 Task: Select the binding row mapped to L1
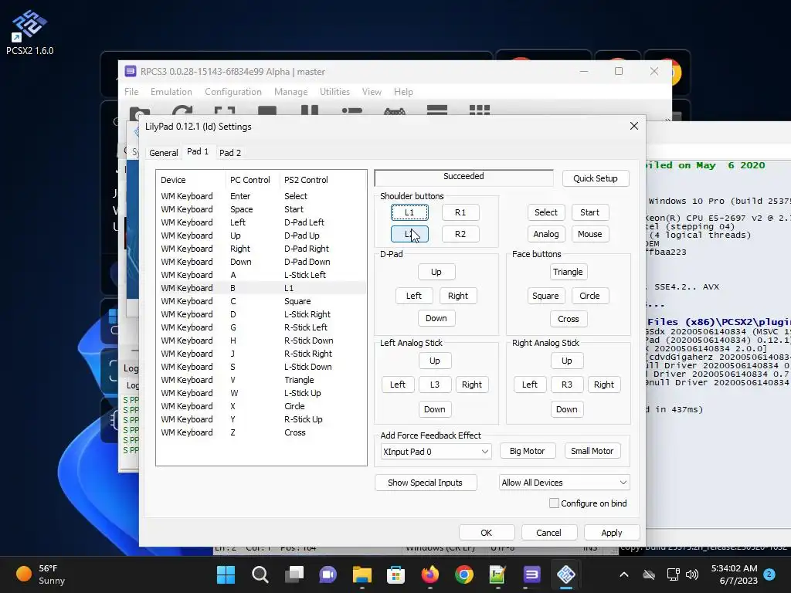pos(261,288)
